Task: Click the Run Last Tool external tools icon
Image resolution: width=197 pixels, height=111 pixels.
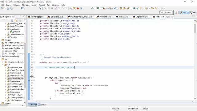Action: coord(104,8)
